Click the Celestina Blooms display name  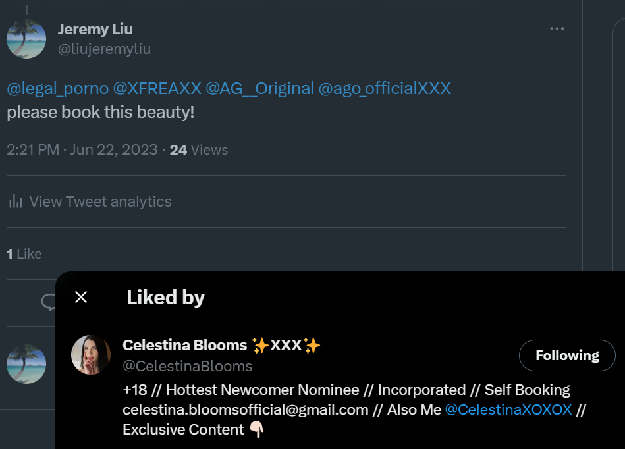[184, 345]
